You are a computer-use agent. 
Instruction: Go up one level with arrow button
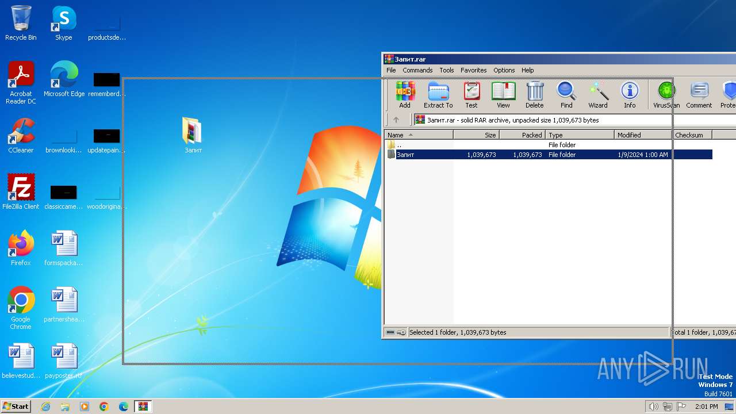point(396,120)
